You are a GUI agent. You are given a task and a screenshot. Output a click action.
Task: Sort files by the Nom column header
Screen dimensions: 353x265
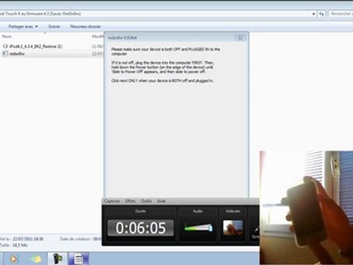[7, 36]
